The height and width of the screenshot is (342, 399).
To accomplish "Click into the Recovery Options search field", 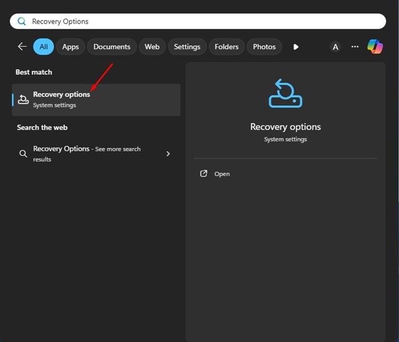I will pos(187,21).
